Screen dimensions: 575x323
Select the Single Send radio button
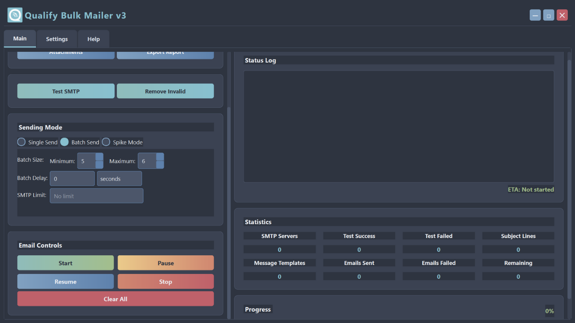pos(22,142)
